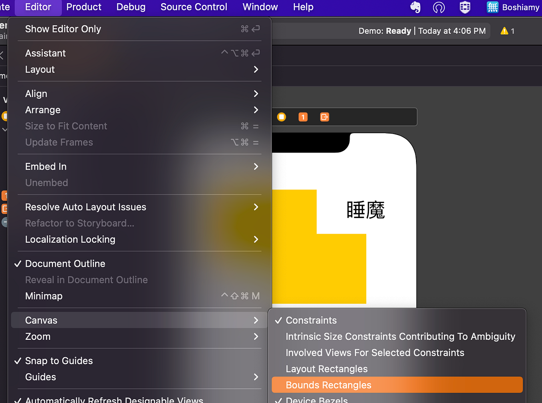Screen dimensions: 542x403
Task: Click Show Editor Only
Action: click(63, 28)
